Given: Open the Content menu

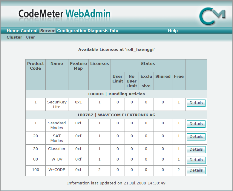Looking at the screenshot, I should (x=29, y=30).
